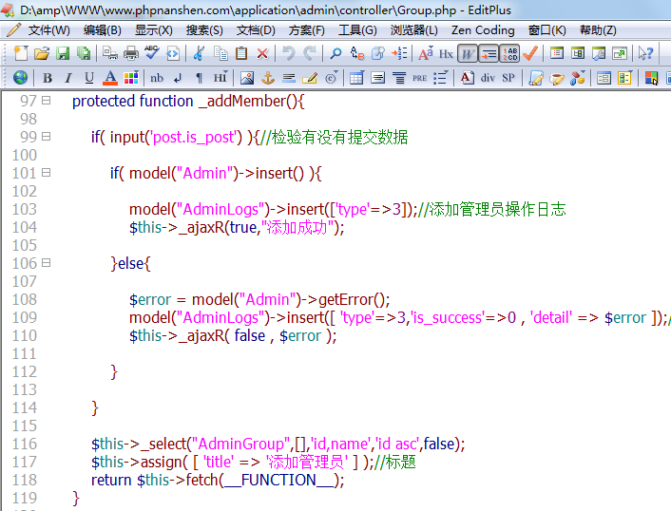Click the Paste clipboard icon

[241, 53]
